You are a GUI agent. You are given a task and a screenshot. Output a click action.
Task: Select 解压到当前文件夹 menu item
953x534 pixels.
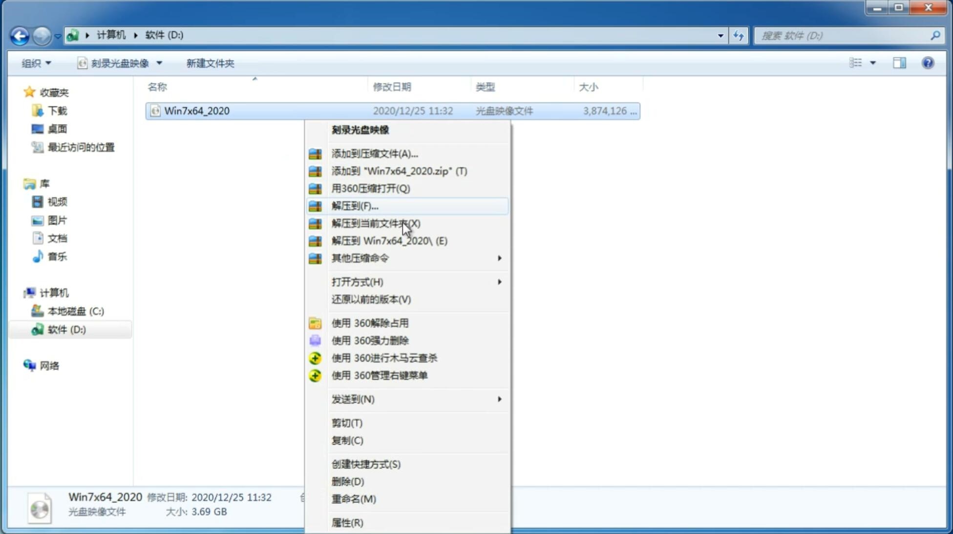pyautogui.click(x=376, y=223)
